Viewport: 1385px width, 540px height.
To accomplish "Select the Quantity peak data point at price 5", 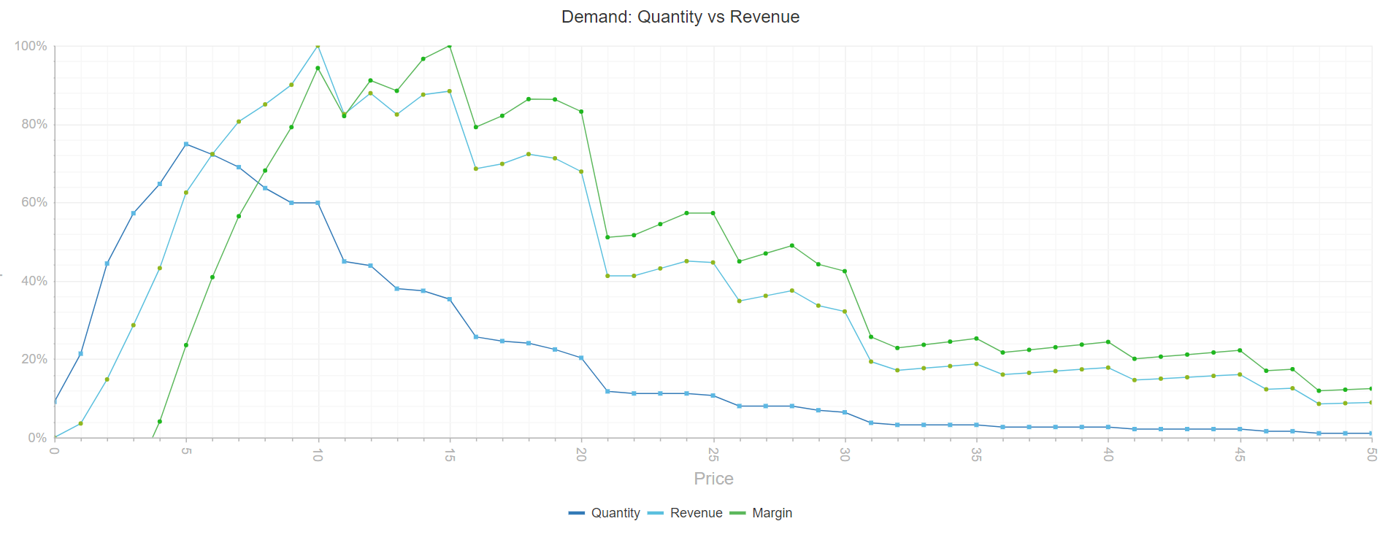I will (x=186, y=144).
